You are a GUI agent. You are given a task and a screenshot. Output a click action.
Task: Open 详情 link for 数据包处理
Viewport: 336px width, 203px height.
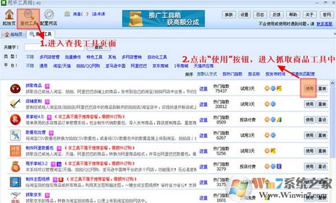(x=203, y=135)
